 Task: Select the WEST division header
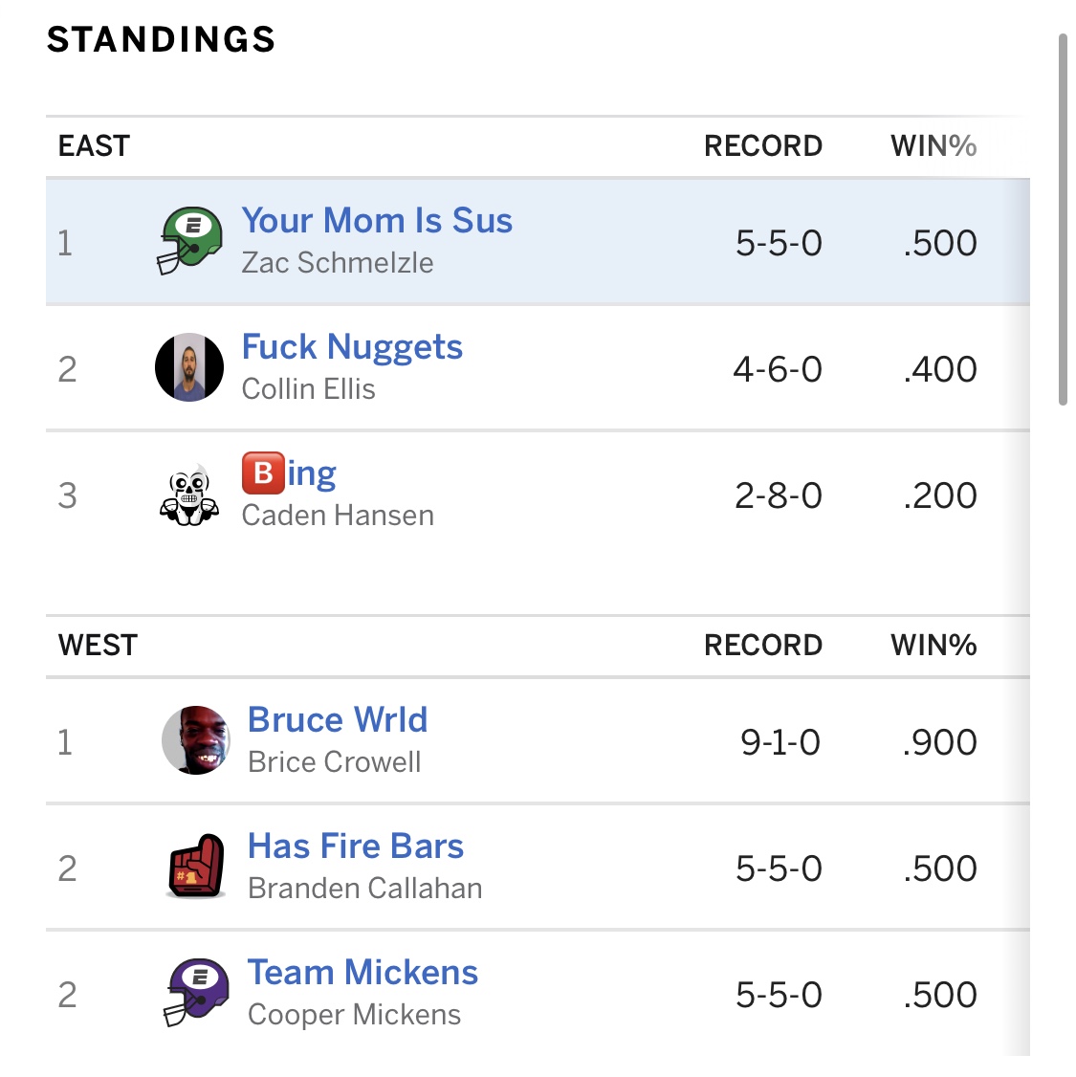pos(95,645)
